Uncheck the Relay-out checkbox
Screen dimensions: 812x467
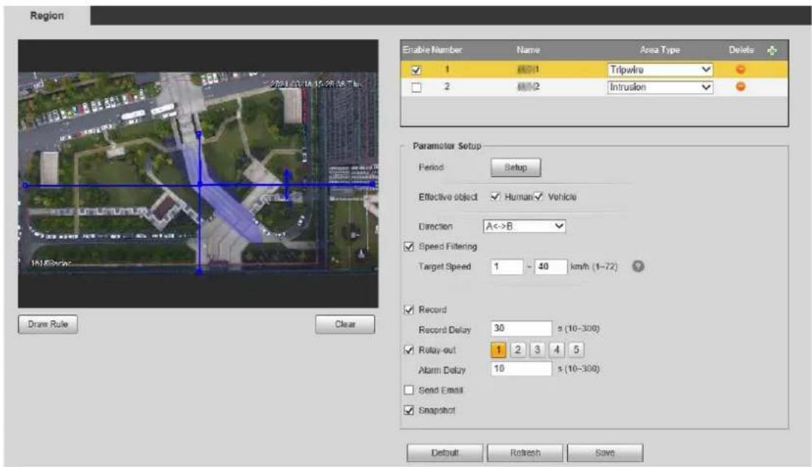[x=409, y=350]
